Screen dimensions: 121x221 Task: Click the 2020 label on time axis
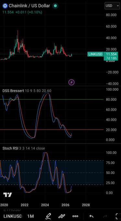[4, 205]
